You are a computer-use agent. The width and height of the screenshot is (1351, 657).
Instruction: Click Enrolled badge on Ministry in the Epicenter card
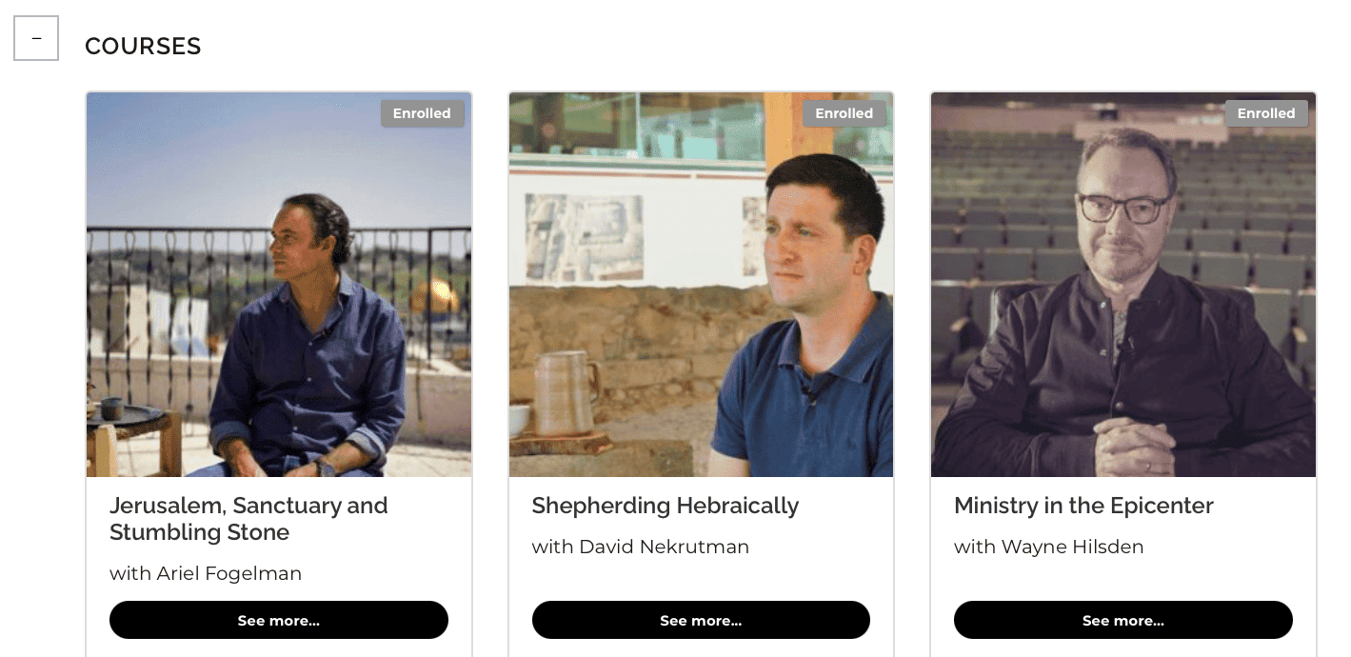[x=1265, y=113]
